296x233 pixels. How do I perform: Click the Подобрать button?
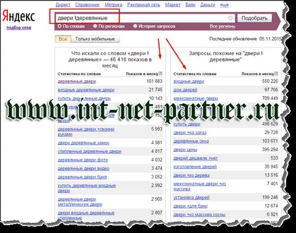[255, 18]
